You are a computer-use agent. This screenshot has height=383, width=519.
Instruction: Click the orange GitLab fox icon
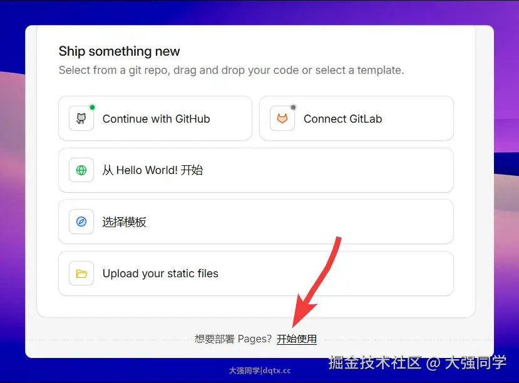[282, 118]
